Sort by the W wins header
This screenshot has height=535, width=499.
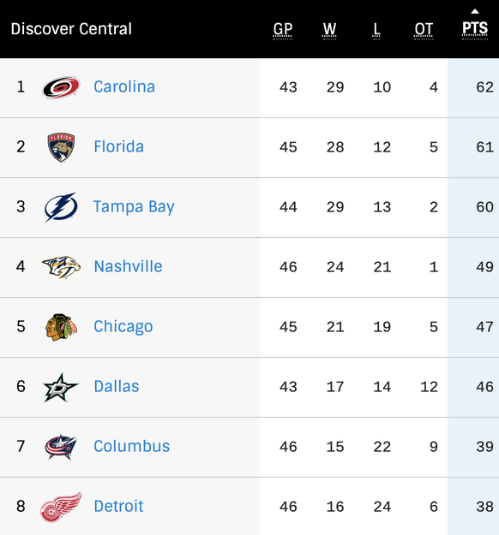pos(329,29)
